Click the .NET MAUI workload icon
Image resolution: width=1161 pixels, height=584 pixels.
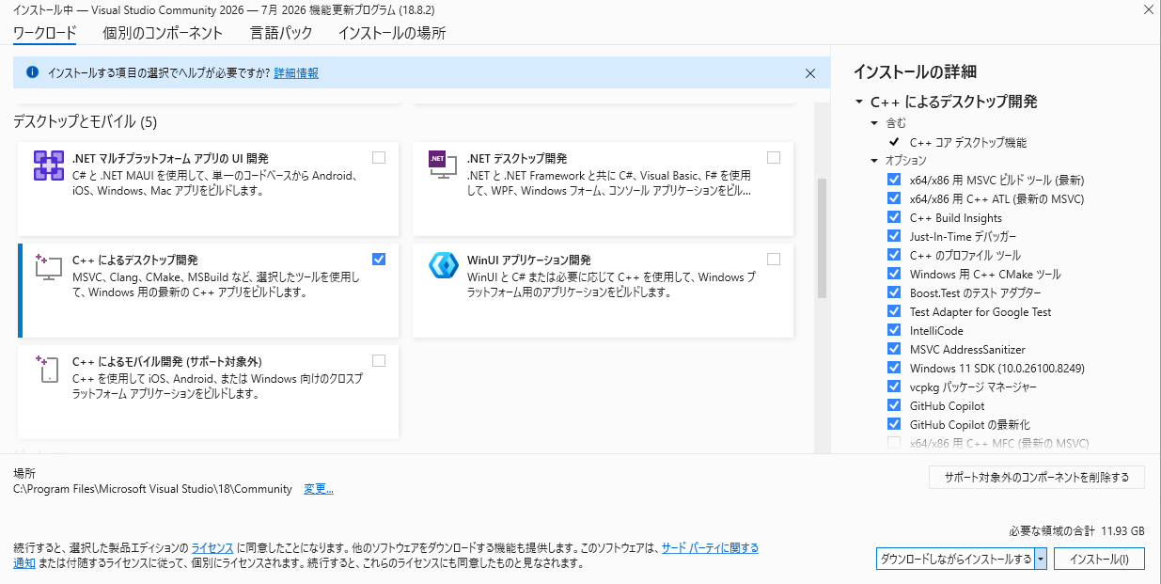[49, 166]
